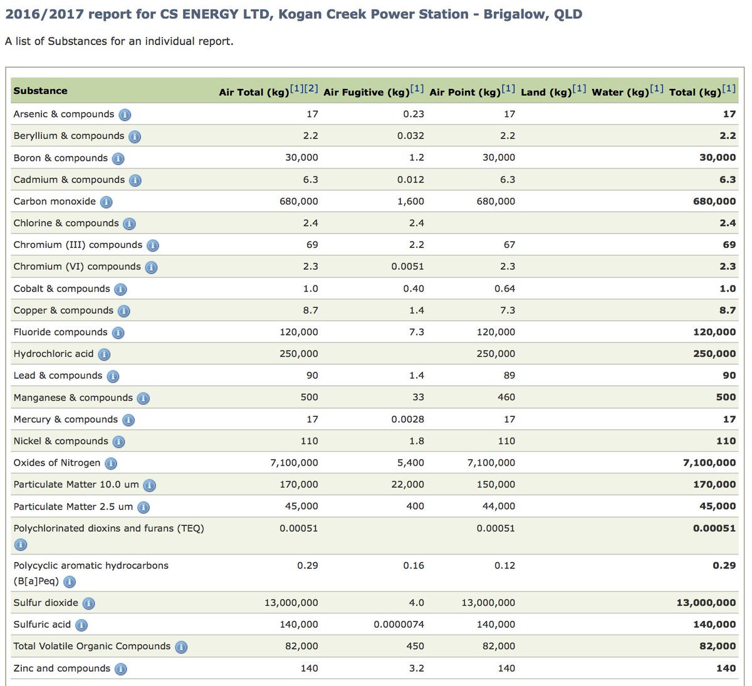752x686 pixels.
Task: Select Polycyclic aromatic hydrocarbons fugitive value 0.16
Action: [x=414, y=565]
